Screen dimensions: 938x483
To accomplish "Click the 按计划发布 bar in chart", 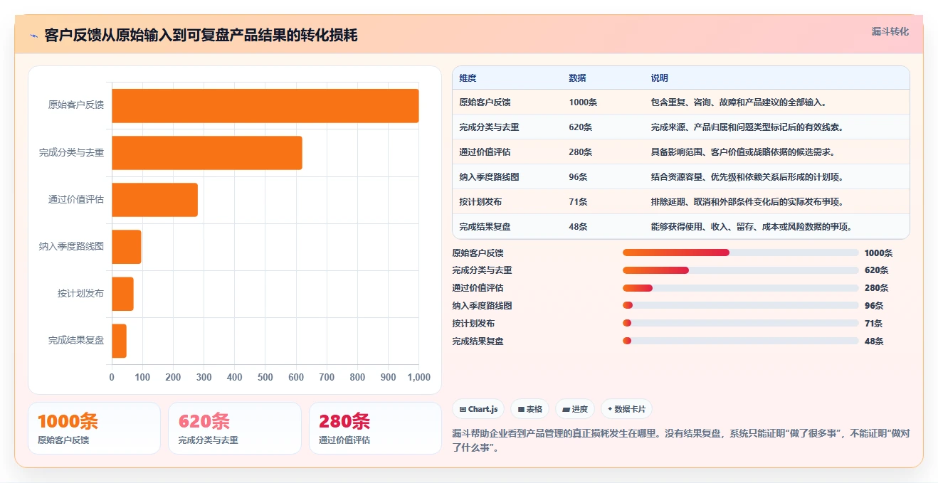I will 122,294.
